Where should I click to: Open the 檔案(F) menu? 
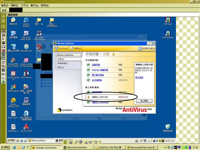5,5
